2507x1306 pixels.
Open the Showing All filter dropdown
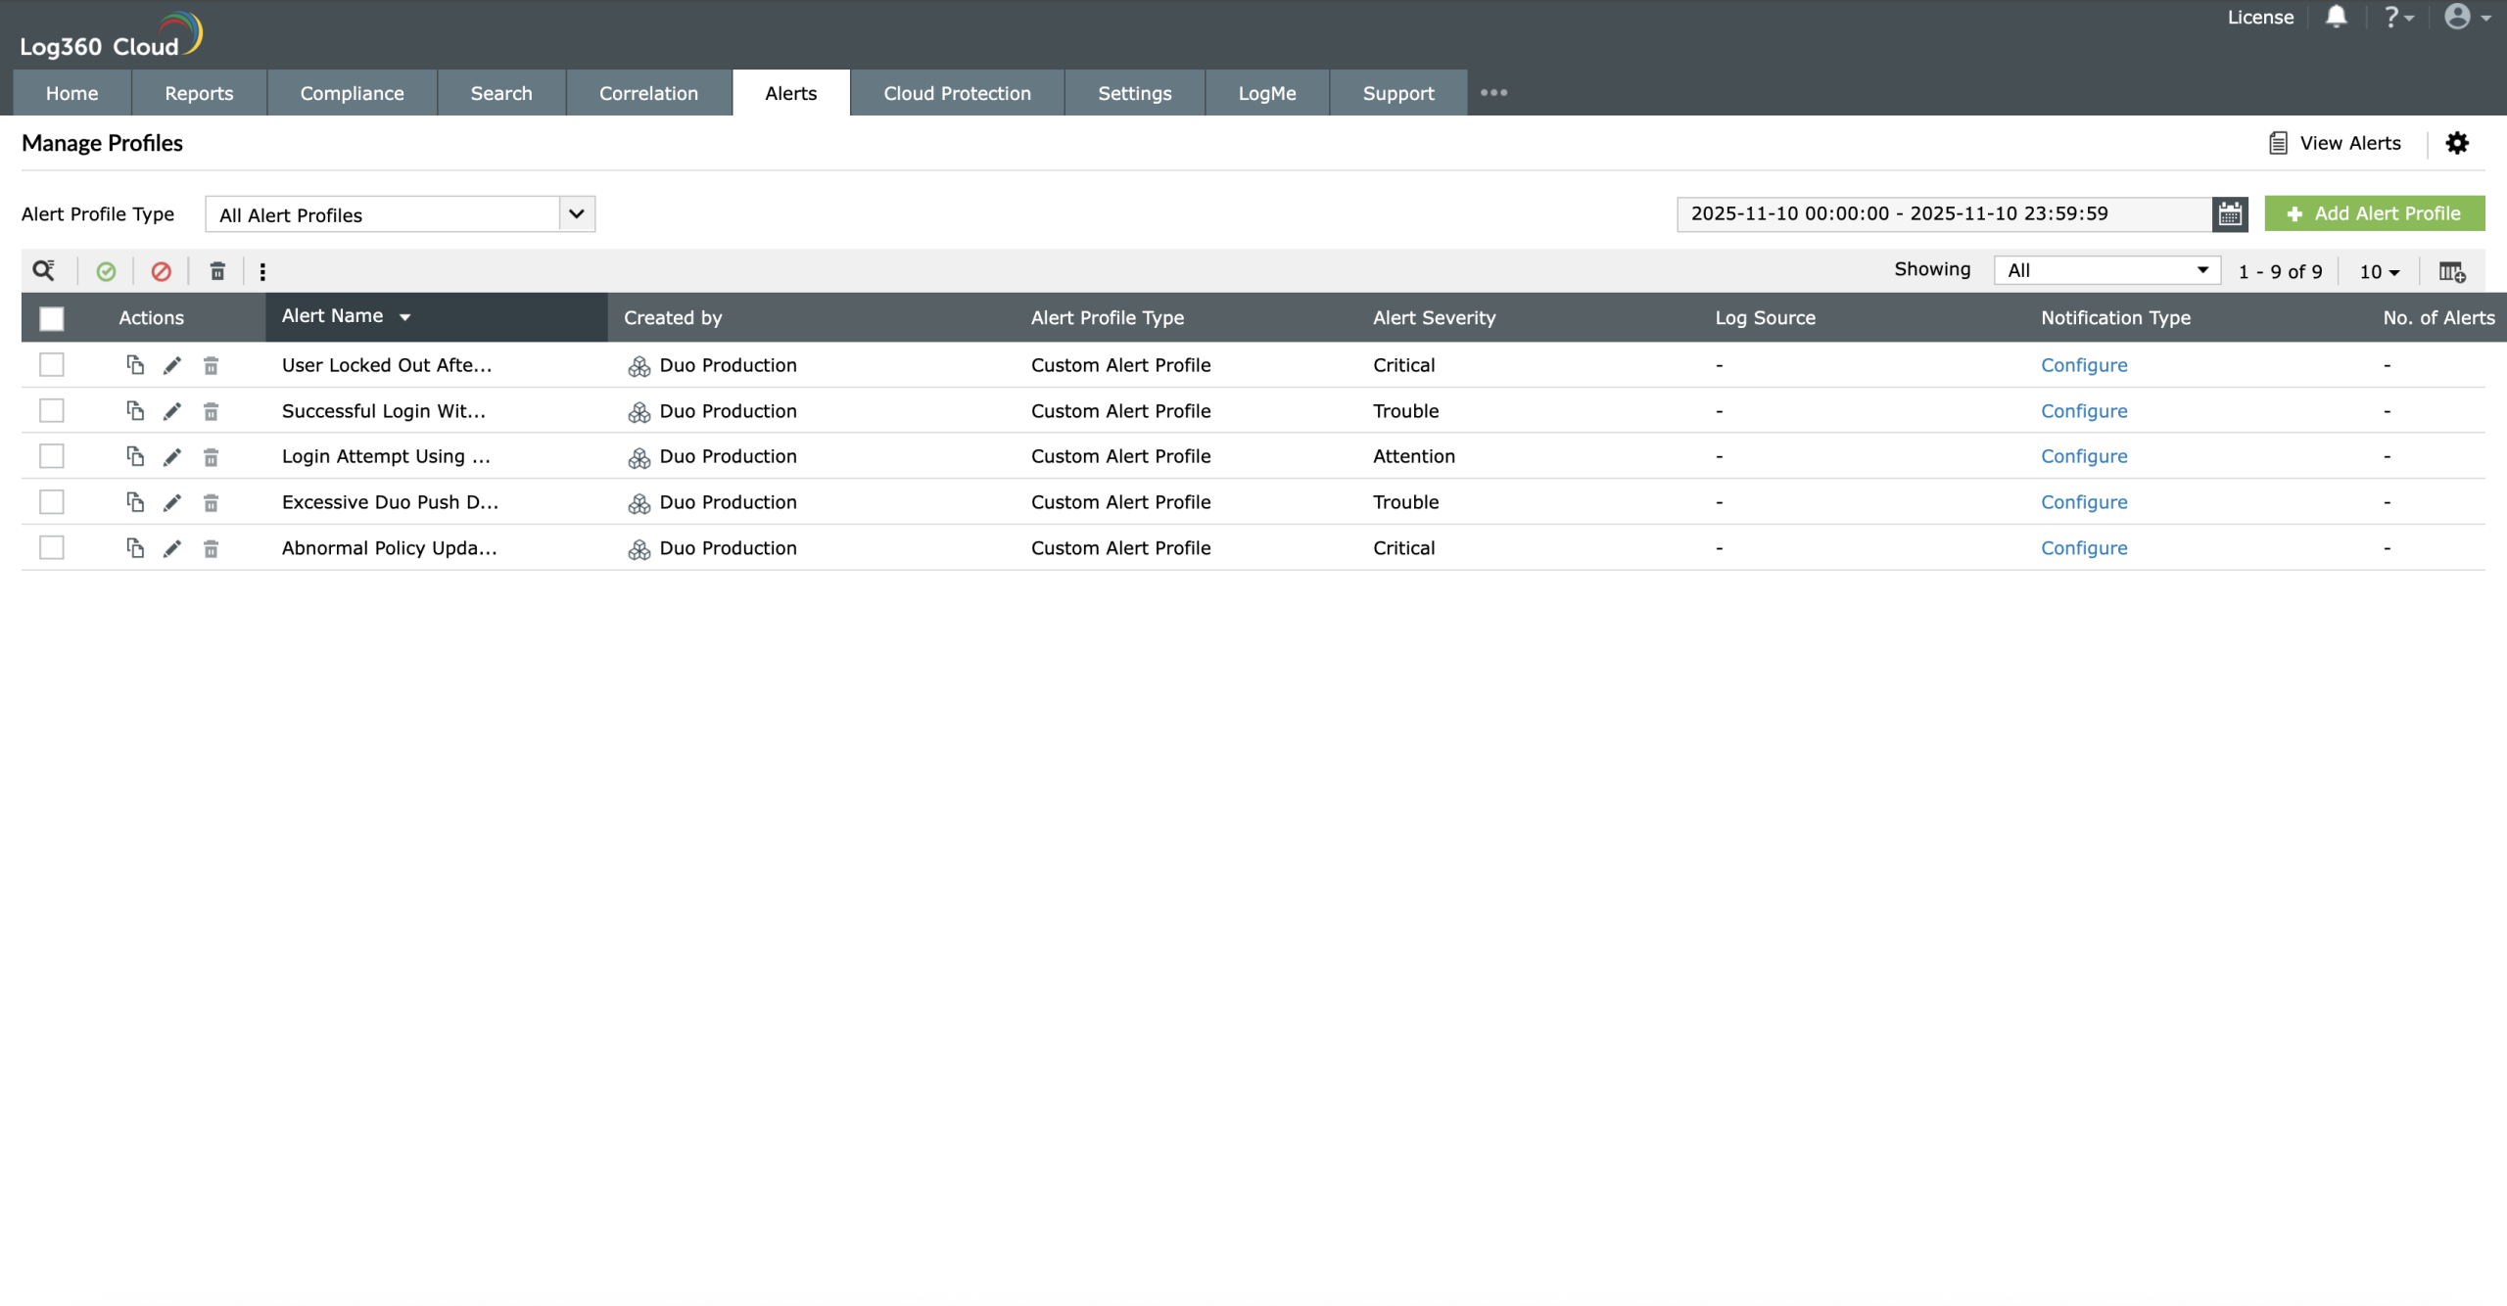(x=2106, y=270)
